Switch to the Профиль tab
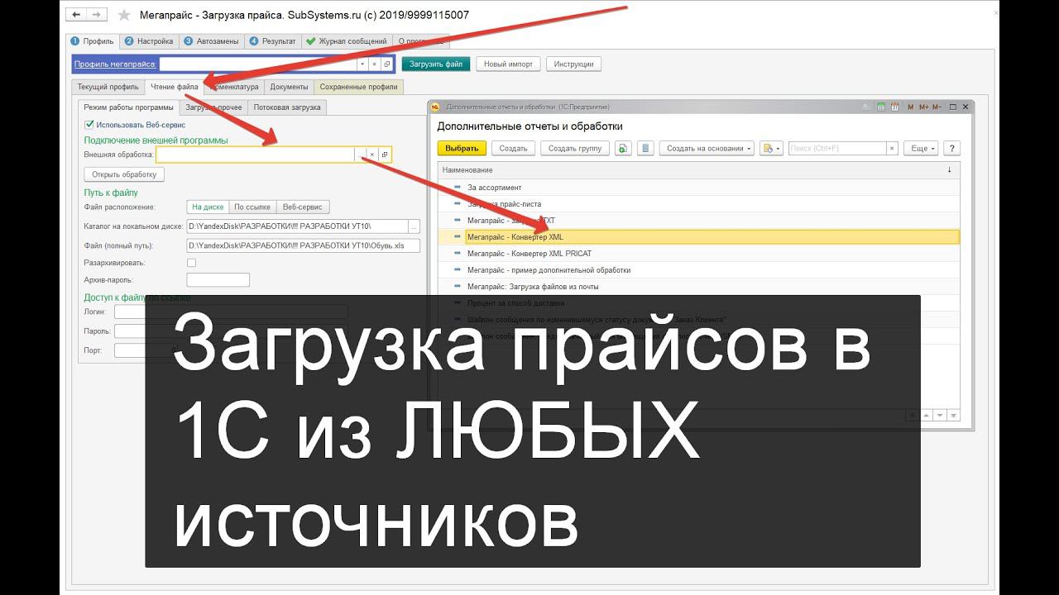Image resolution: width=1059 pixels, height=595 pixels. click(x=93, y=40)
